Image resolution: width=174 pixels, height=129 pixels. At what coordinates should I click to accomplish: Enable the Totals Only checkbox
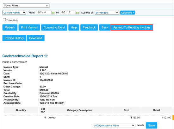click(4, 20)
